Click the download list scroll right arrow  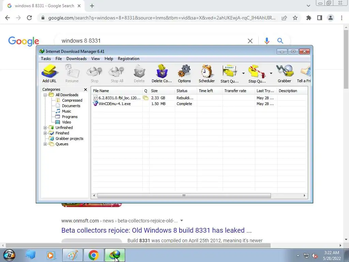[304, 195]
